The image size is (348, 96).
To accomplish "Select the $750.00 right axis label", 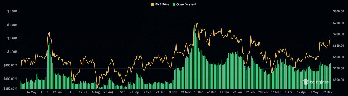I will coord(338,23).
